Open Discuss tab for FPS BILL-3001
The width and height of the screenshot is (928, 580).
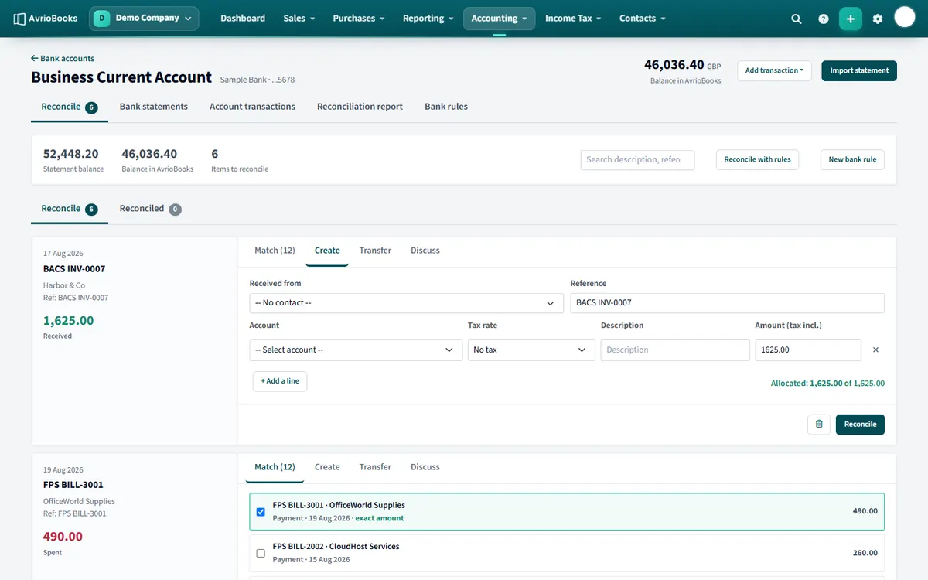425,467
